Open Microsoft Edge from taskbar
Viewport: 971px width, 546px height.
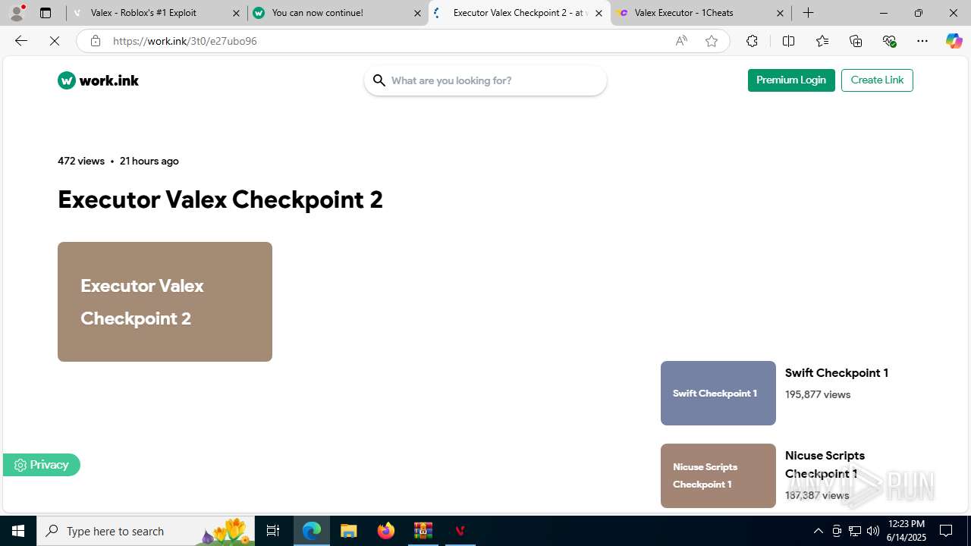coord(312,531)
